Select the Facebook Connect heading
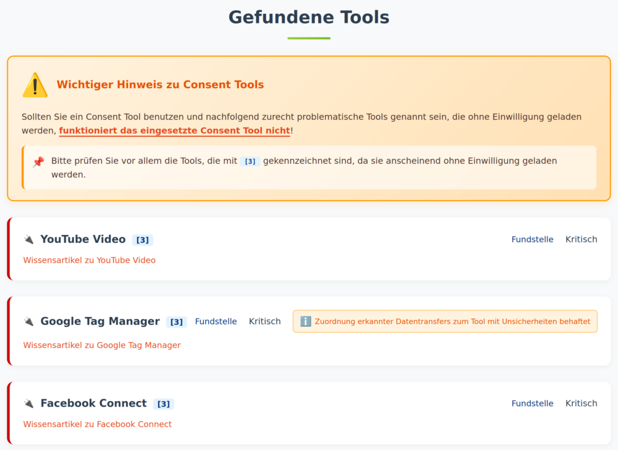This screenshot has height=450, width=618. (94, 403)
